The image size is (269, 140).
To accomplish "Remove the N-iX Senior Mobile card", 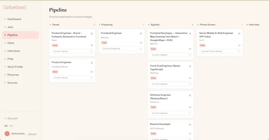I will (x=239, y=34).
